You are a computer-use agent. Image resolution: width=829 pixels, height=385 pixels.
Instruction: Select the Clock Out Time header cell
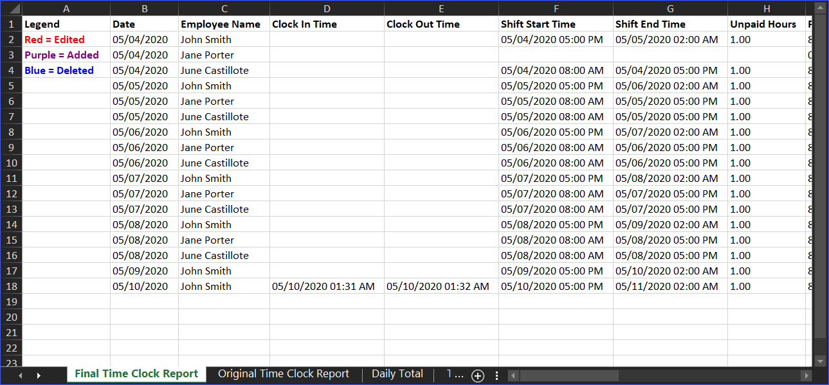click(x=441, y=24)
